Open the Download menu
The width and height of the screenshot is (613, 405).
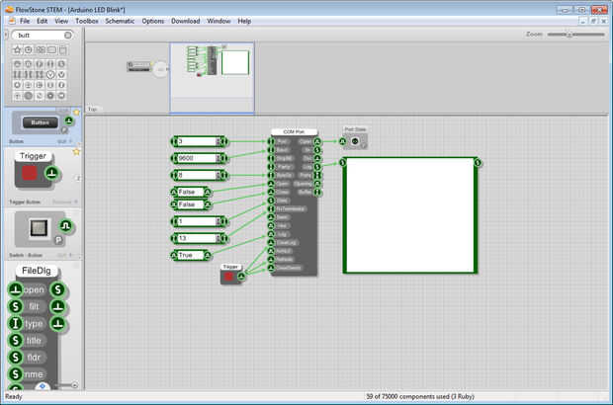coord(185,21)
